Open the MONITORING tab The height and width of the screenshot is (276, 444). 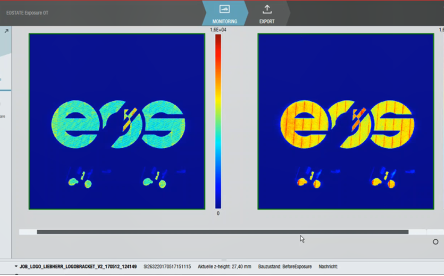[x=224, y=13]
